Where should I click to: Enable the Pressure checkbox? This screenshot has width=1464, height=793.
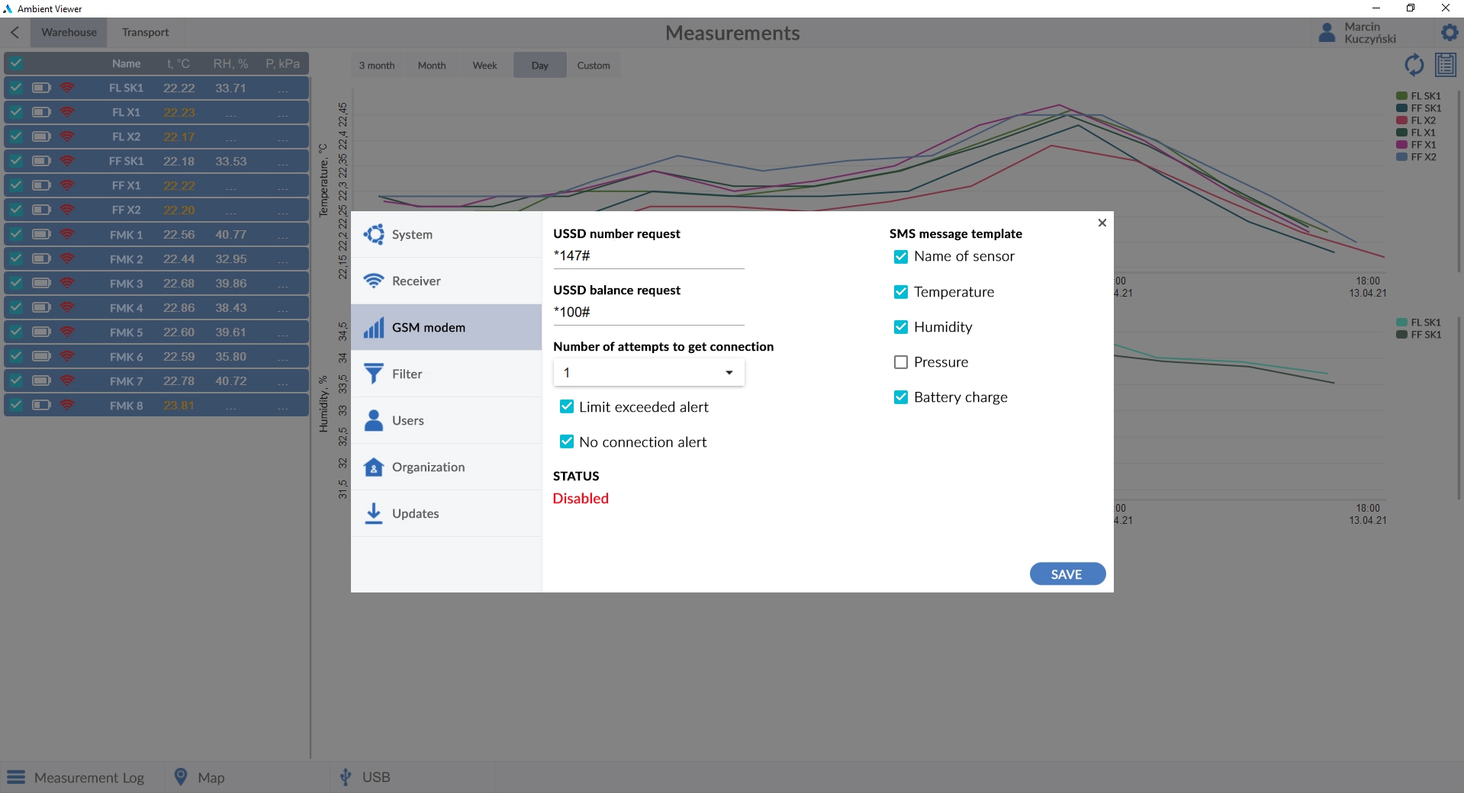pyautogui.click(x=901, y=361)
